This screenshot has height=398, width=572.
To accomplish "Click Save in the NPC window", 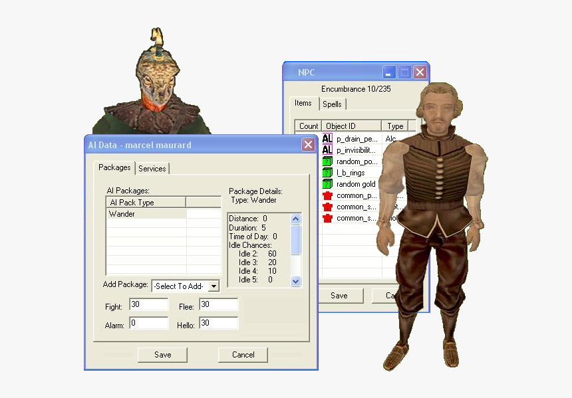I will (339, 296).
